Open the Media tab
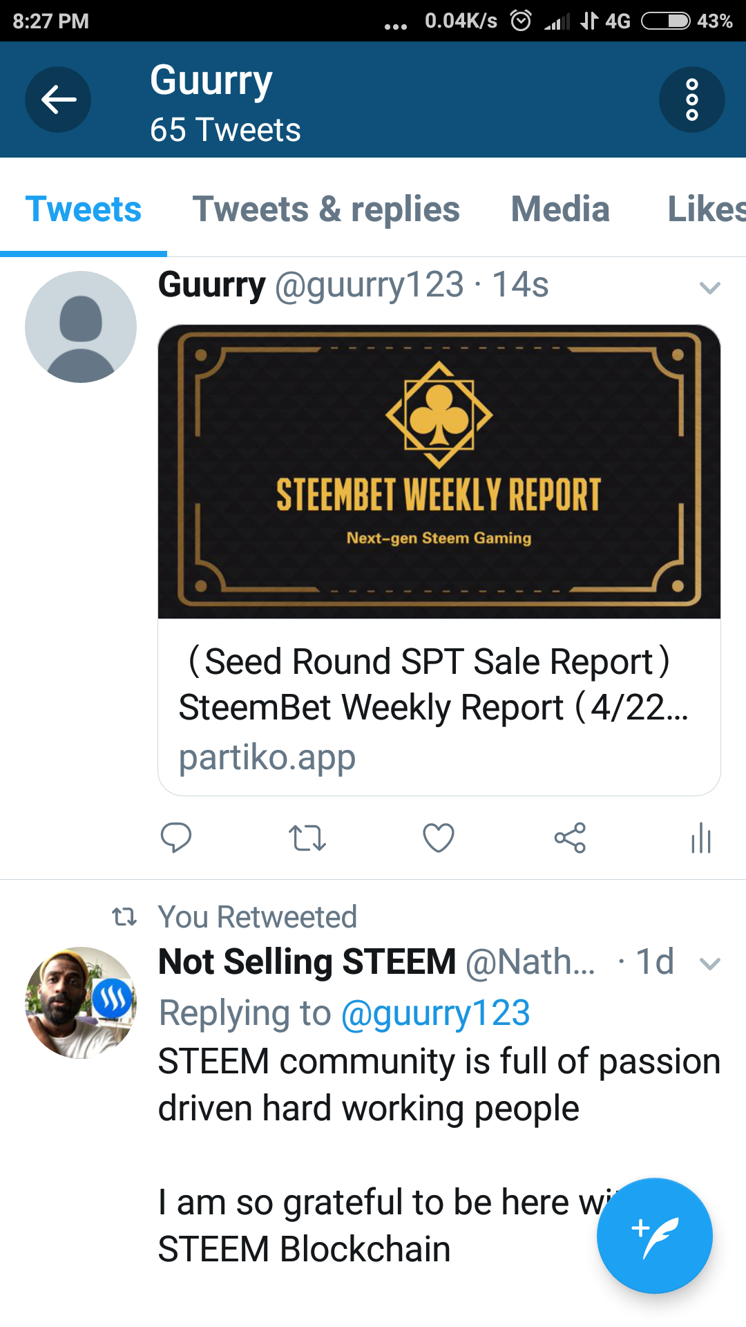Viewport: 746px width, 1327px height. pos(560,209)
